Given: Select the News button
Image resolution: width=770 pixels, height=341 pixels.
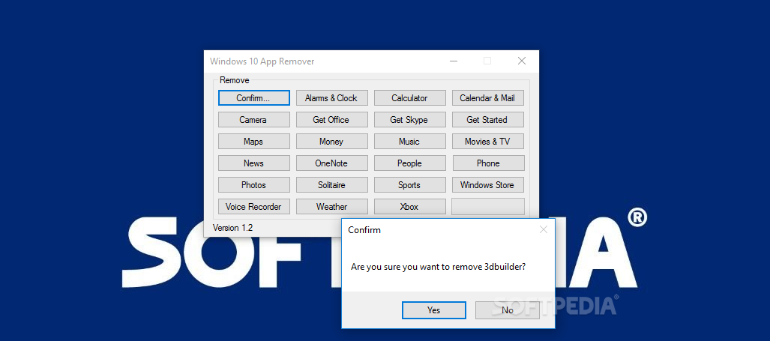Looking at the screenshot, I should [x=254, y=163].
